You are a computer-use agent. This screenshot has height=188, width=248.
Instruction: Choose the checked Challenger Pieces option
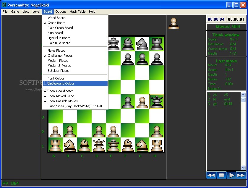tap(75, 56)
